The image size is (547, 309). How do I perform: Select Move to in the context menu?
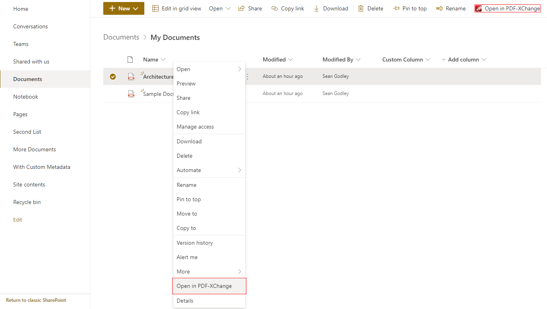pyautogui.click(x=209, y=214)
